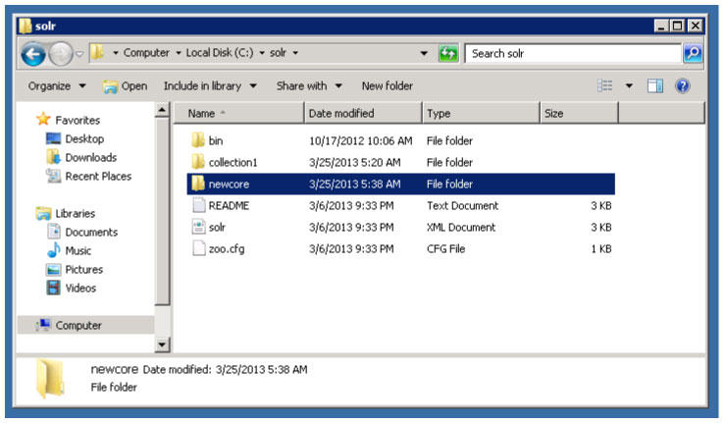Open Downloads in the navigation pane

coord(91,158)
